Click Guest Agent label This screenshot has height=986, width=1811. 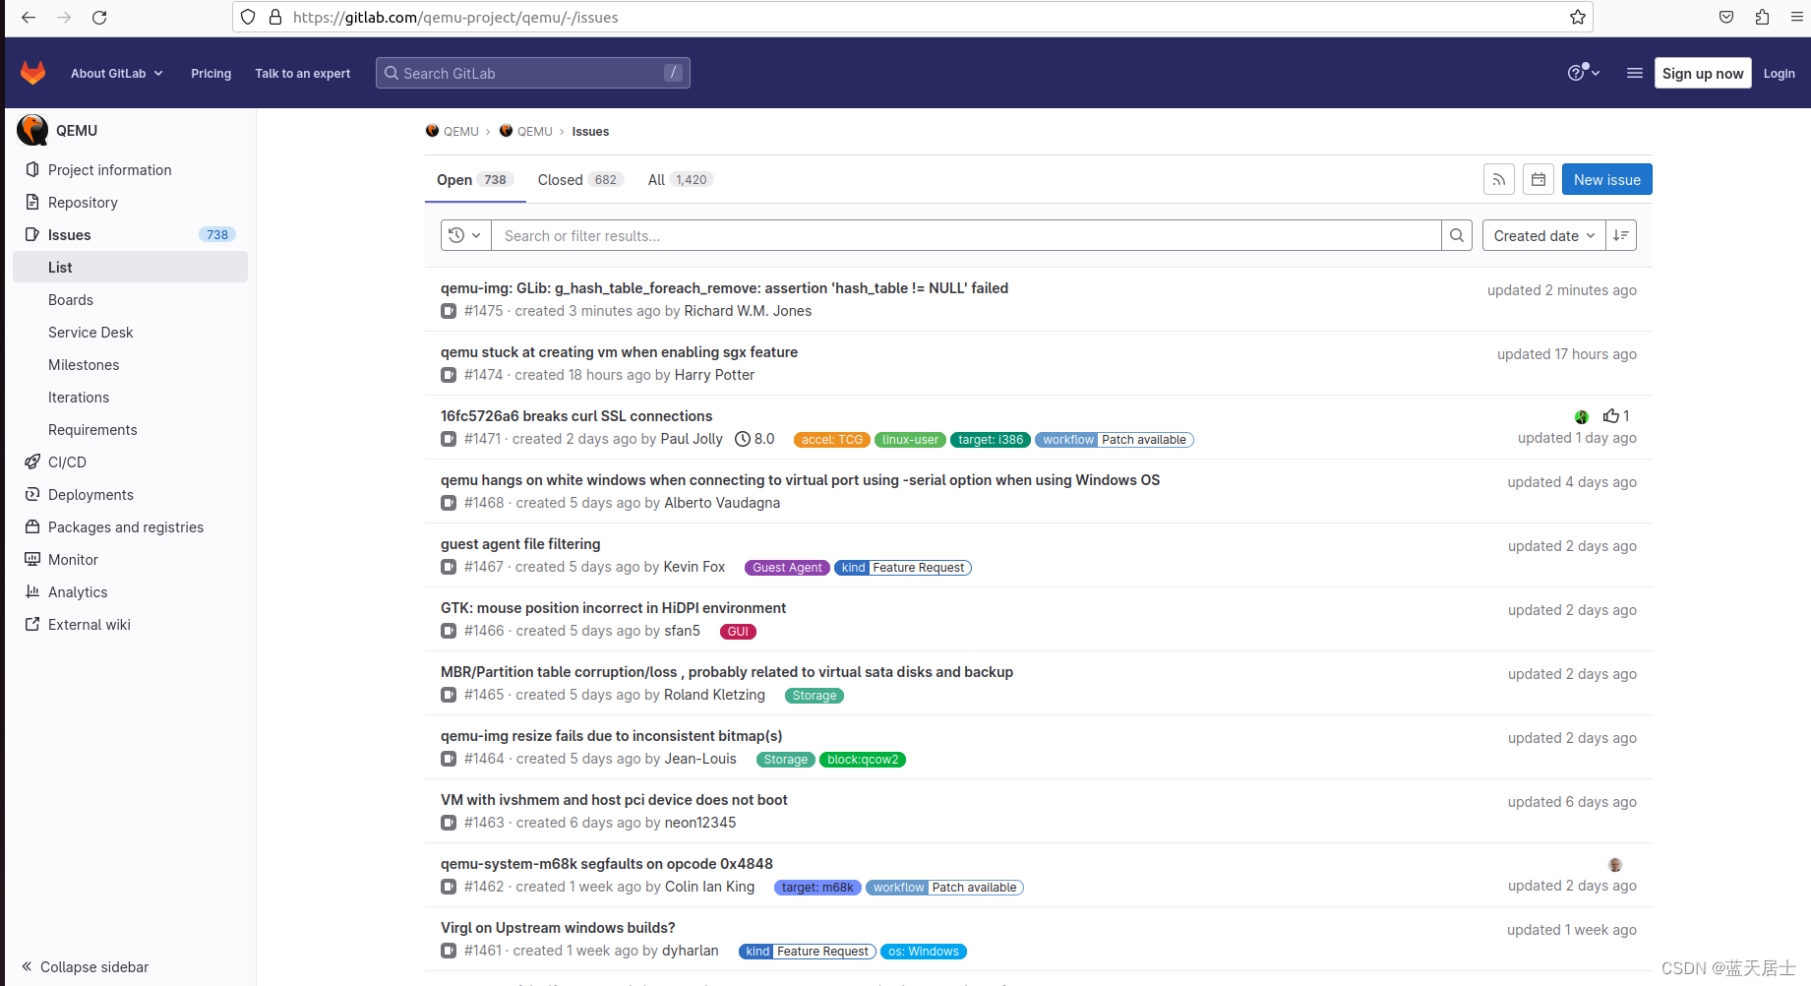pyautogui.click(x=787, y=568)
